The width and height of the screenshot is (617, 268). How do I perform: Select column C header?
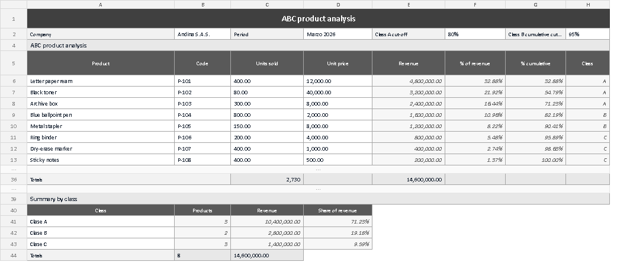click(267, 4)
